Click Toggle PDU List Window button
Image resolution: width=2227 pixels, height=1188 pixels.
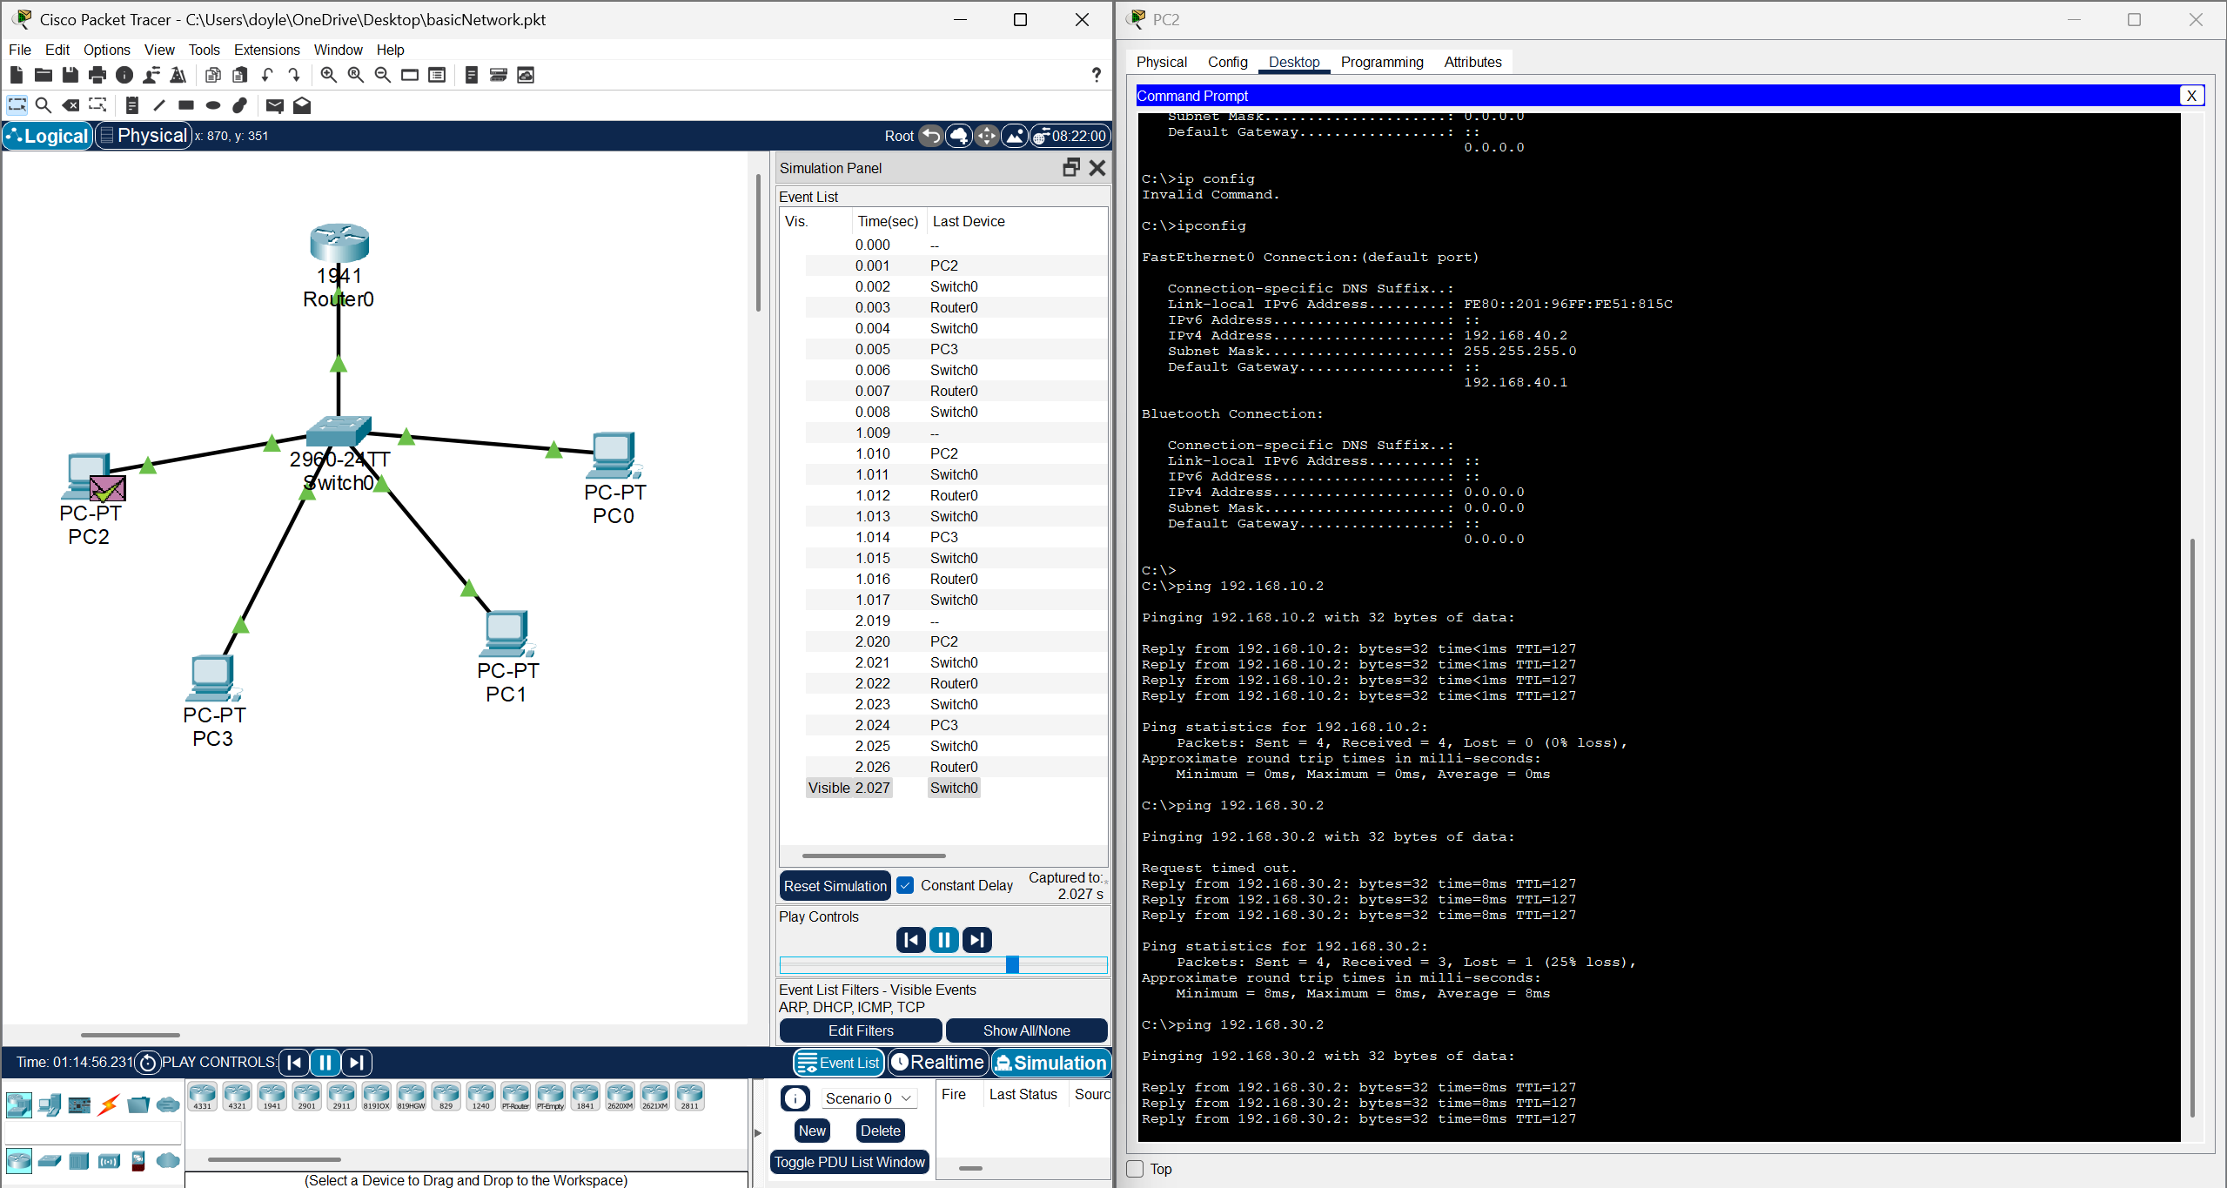[x=849, y=1162]
